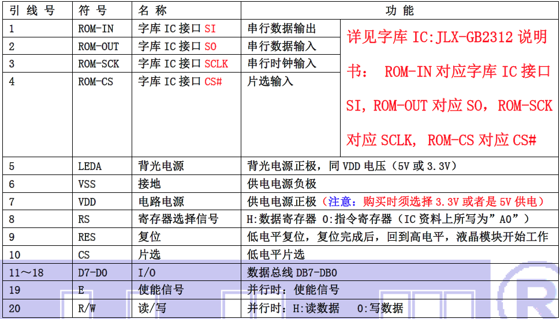Viewport: 560px width, 319px height.
Task: Click the 数据总线 DB7-DB0 description
Action: [x=292, y=272]
